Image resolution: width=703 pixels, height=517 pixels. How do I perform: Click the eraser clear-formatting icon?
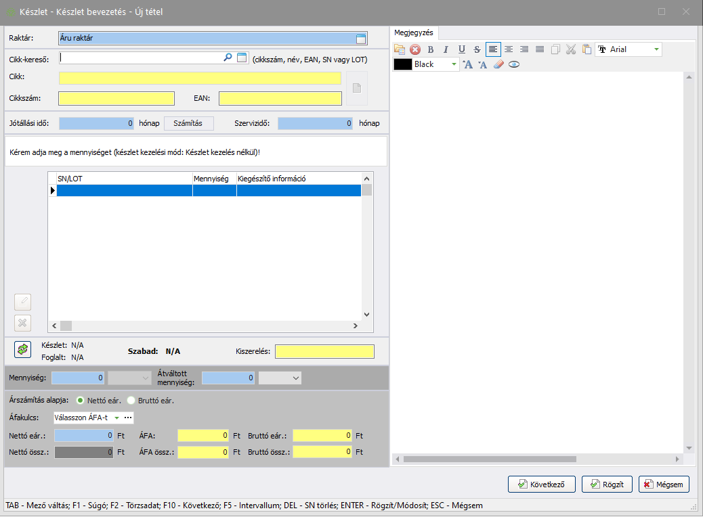click(x=498, y=65)
